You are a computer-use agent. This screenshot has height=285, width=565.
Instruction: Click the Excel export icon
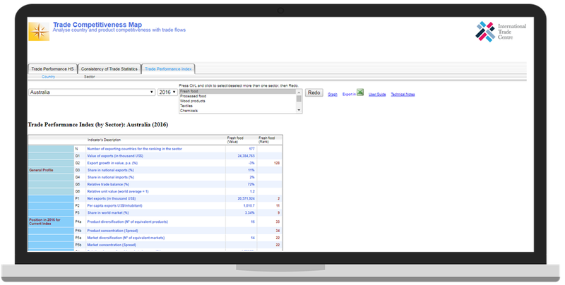[x=360, y=92]
